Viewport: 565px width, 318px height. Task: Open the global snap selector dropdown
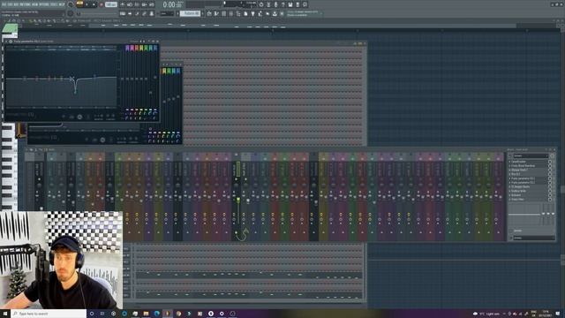click(x=167, y=14)
